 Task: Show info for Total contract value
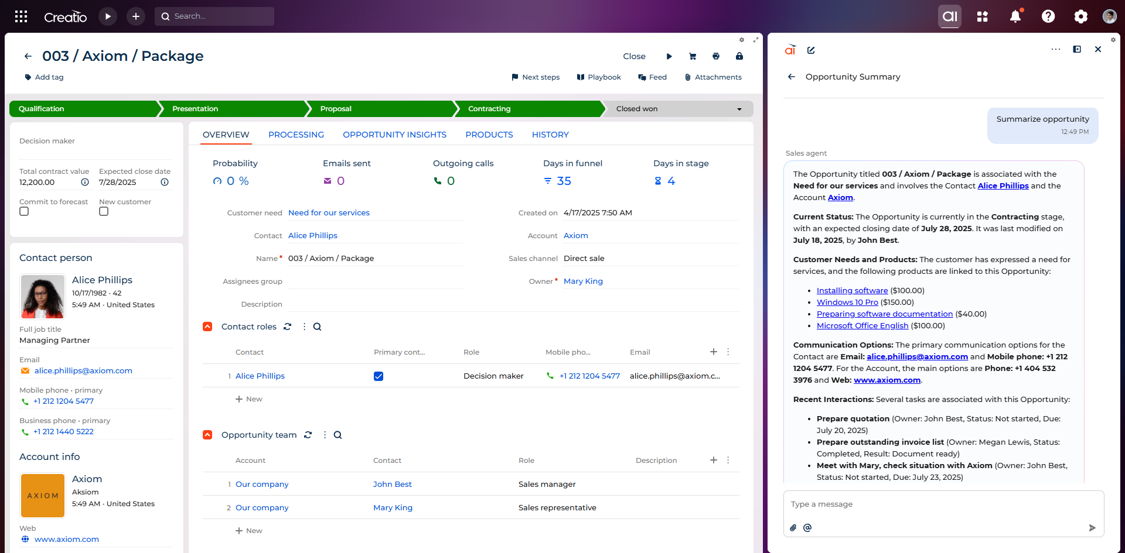(85, 182)
